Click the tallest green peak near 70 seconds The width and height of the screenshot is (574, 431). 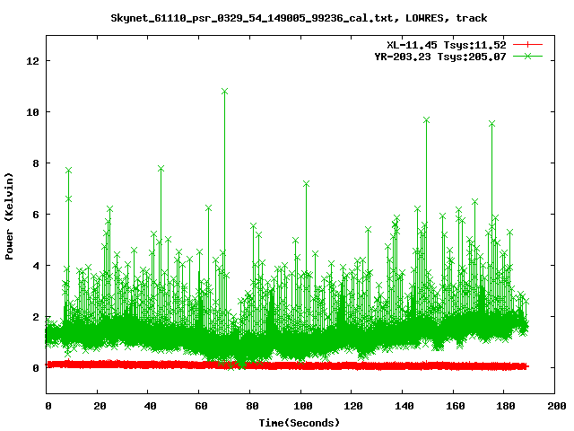pos(224,92)
